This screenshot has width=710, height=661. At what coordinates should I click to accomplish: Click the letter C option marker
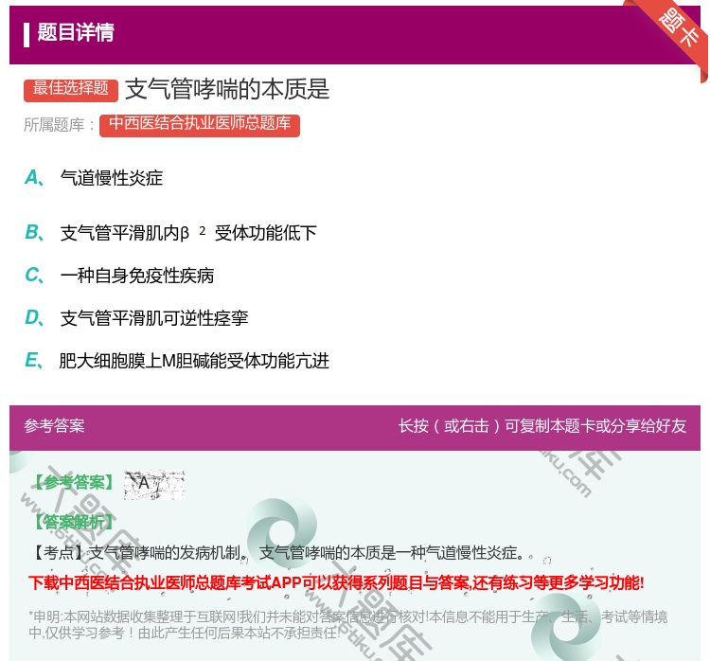pos(32,276)
